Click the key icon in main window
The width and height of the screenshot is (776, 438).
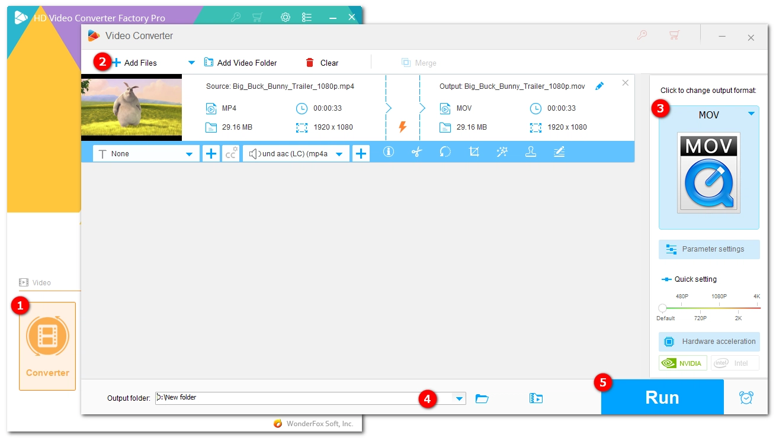coord(236,17)
